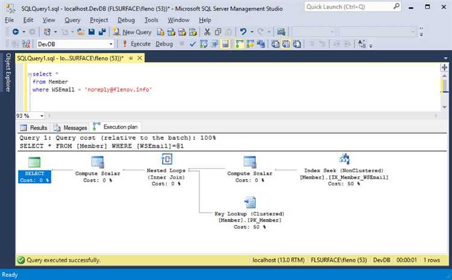Click the parse query checkmark icon

pyautogui.click(x=192, y=44)
